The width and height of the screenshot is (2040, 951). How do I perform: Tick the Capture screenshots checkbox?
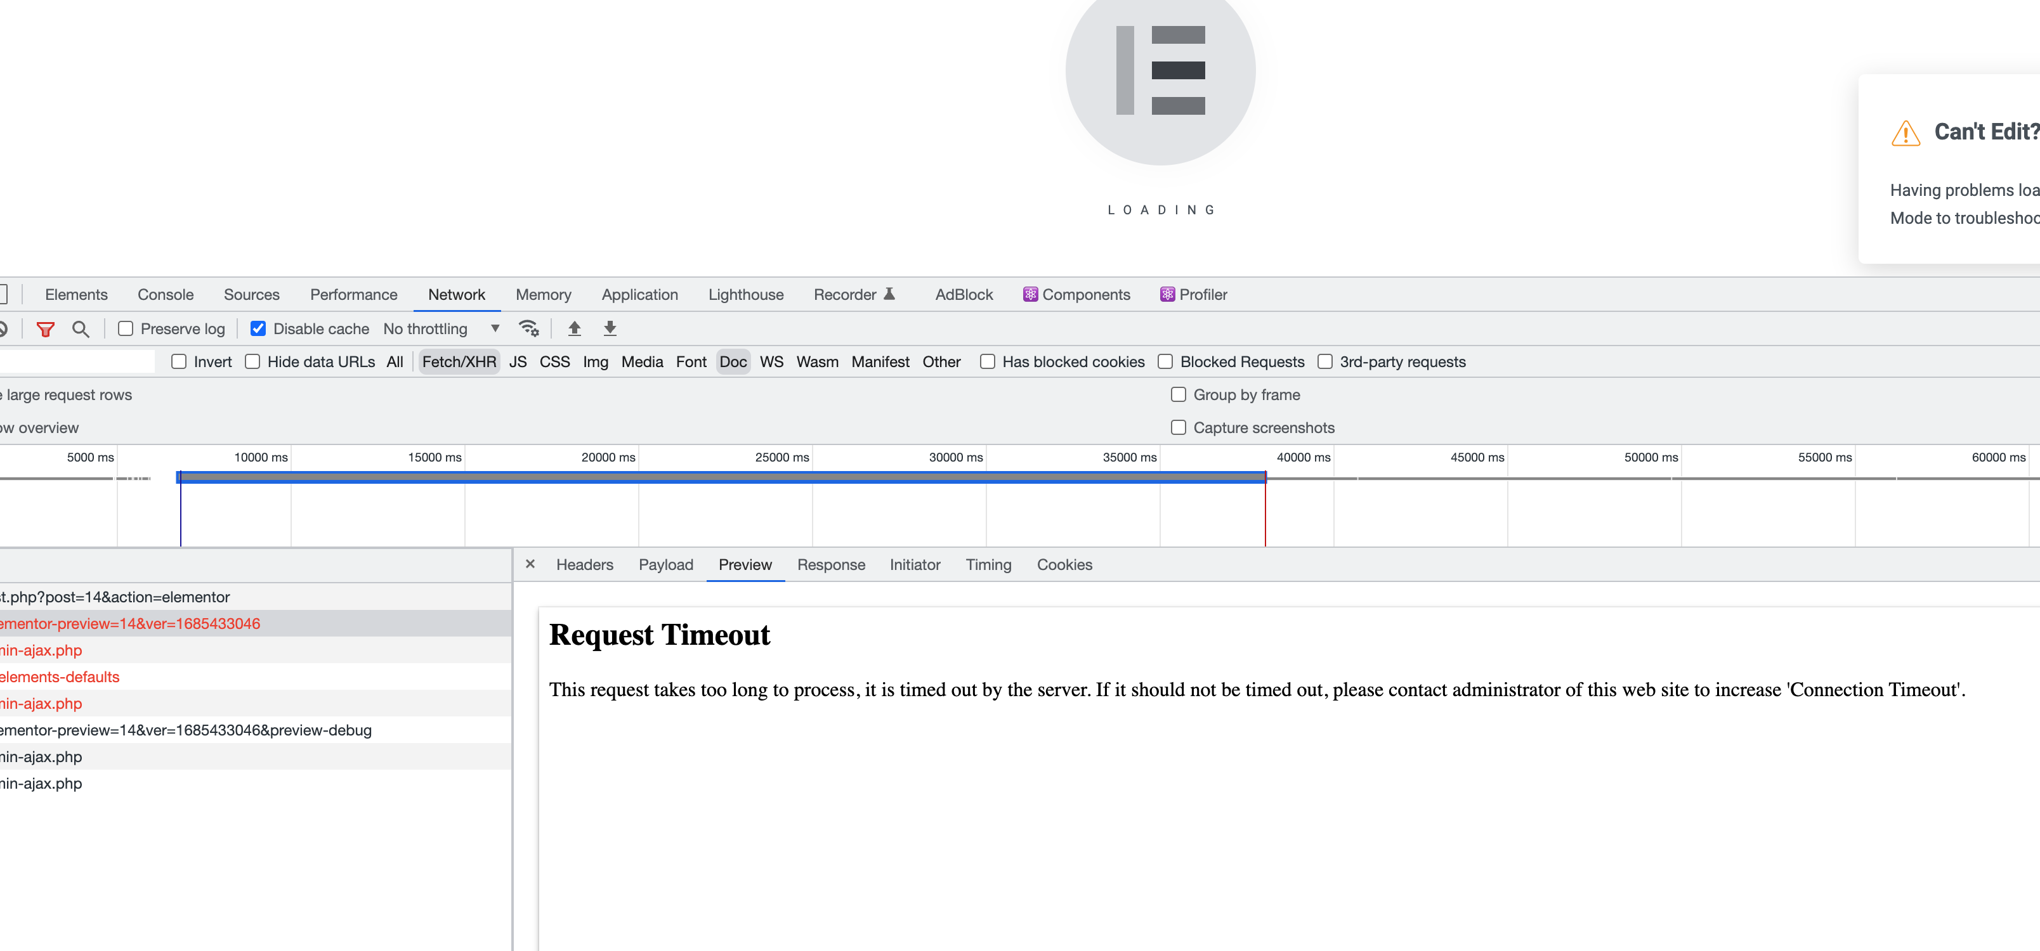coord(1179,427)
